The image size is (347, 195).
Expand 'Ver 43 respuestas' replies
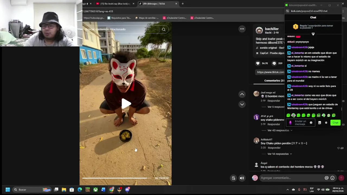pyautogui.click(x=280, y=131)
